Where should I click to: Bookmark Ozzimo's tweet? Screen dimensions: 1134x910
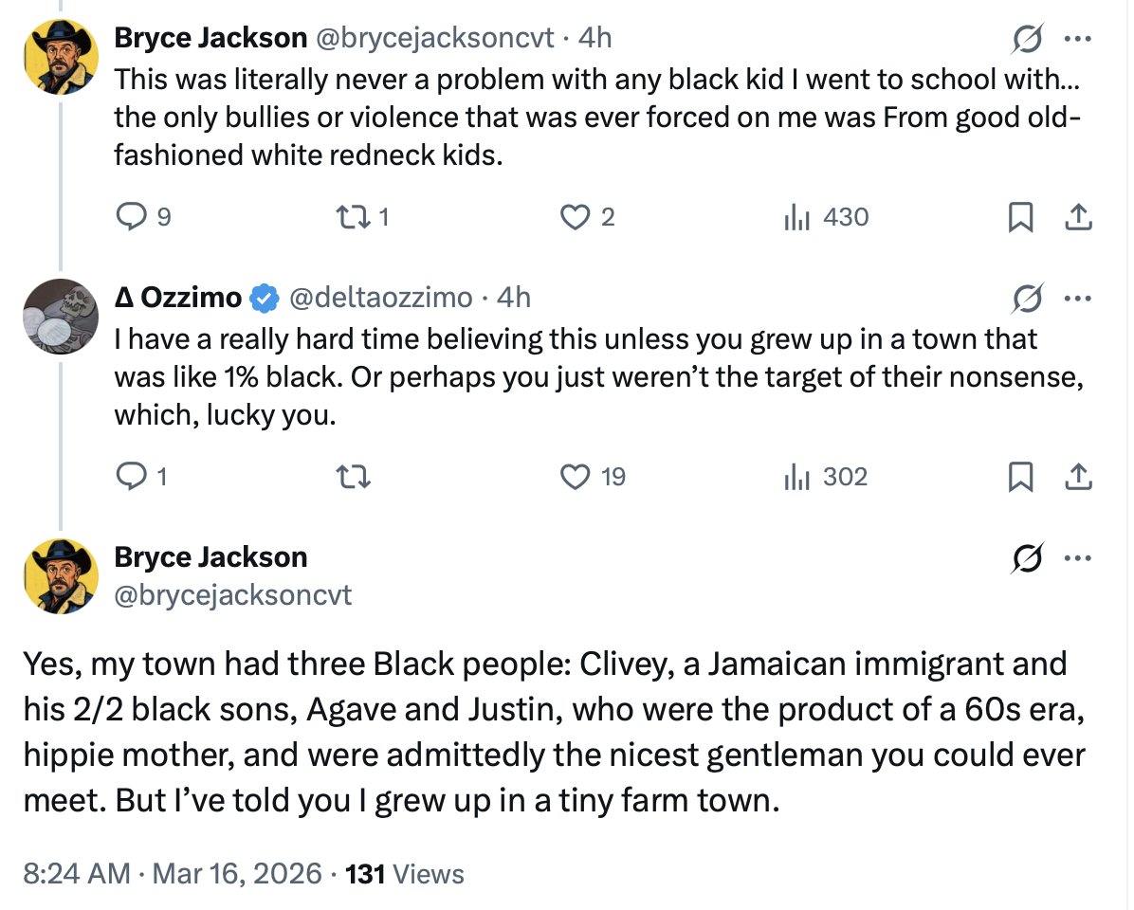1019,477
